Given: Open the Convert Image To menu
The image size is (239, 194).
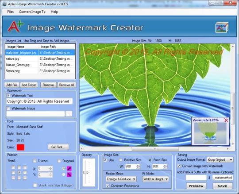Looking at the screenshot, I should [x=32, y=12].
